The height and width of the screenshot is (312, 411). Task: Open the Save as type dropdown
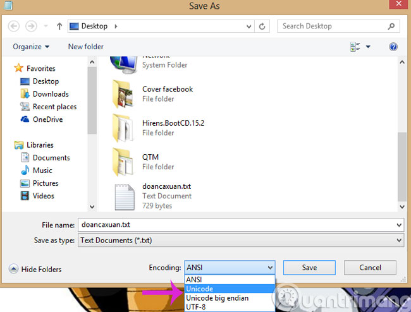[241, 240]
